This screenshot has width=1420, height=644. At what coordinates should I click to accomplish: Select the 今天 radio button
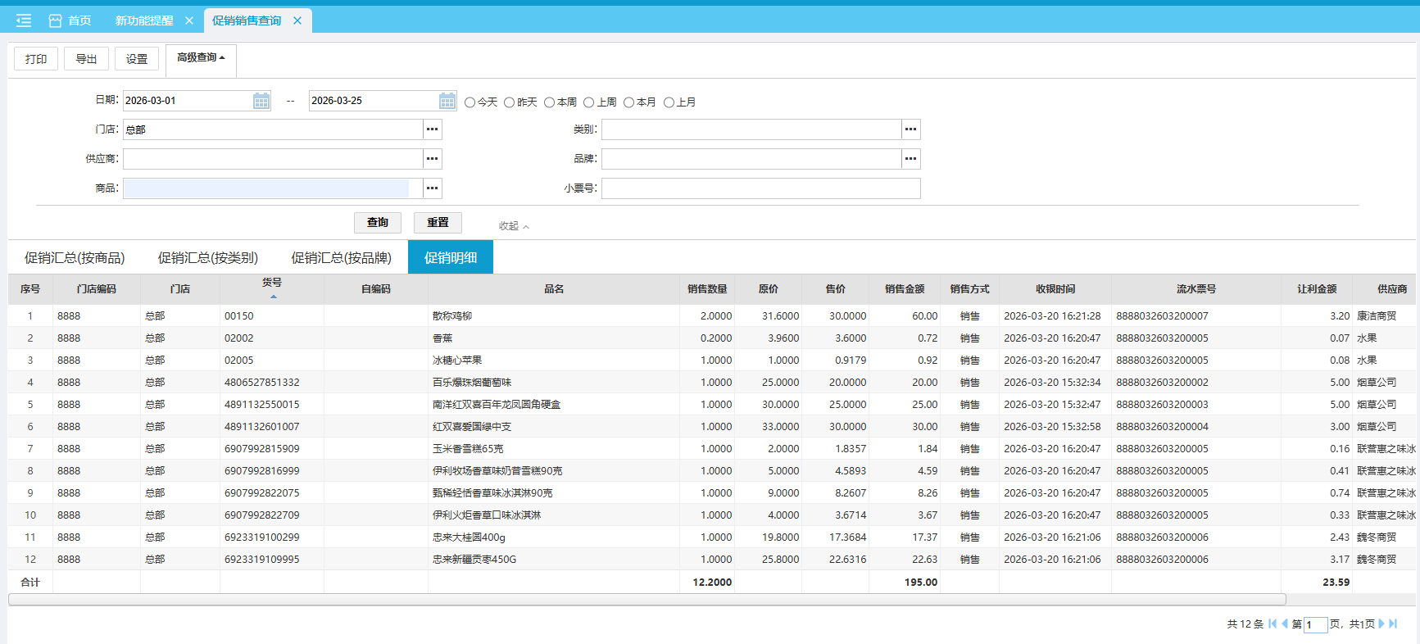[x=470, y=102]
